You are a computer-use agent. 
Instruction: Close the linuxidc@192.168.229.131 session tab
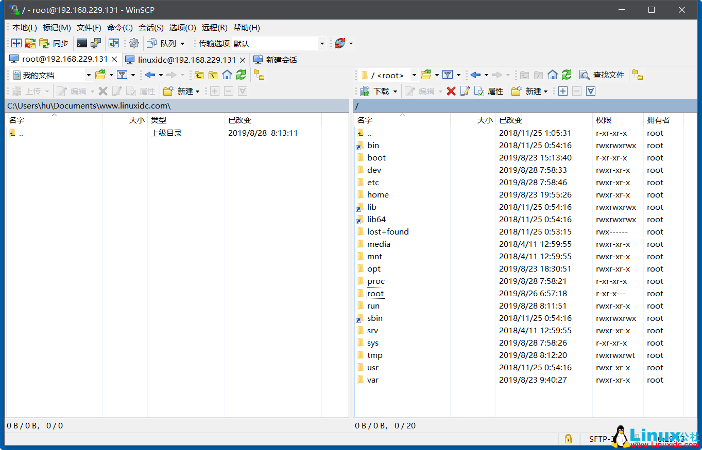pyautogui.click(x=243, y=60)
